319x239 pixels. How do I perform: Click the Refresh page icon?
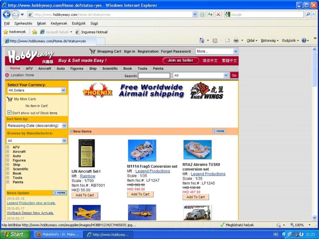210,14
